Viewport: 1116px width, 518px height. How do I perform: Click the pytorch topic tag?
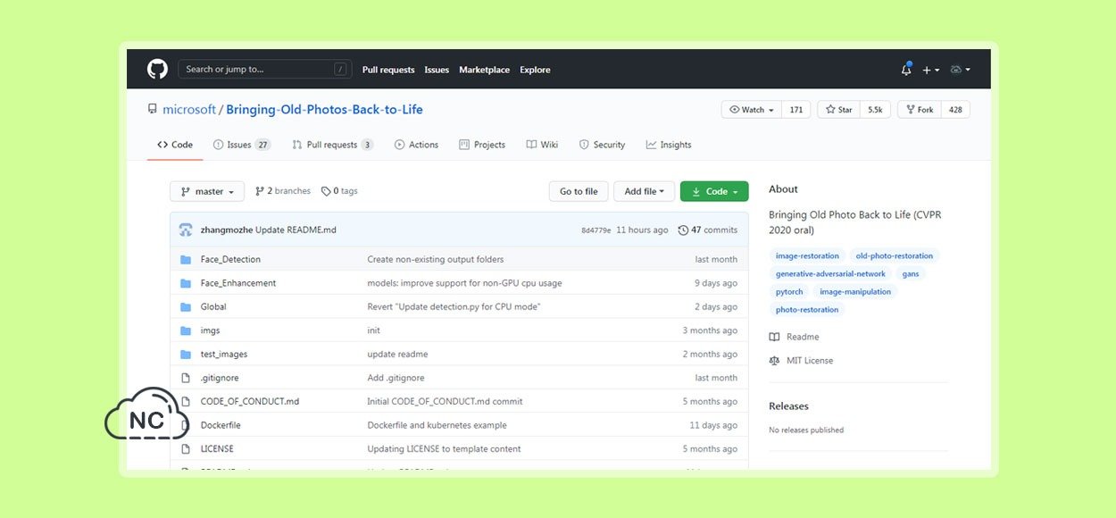[x=789, y=291]
